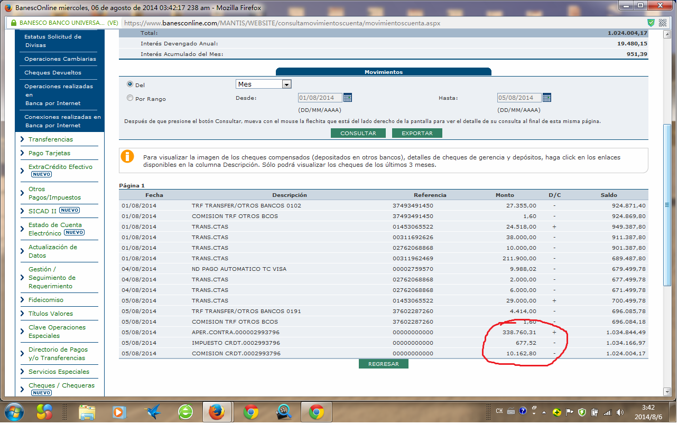
Task: Expand the Transferencias chevron
Action: click(22, 139)
